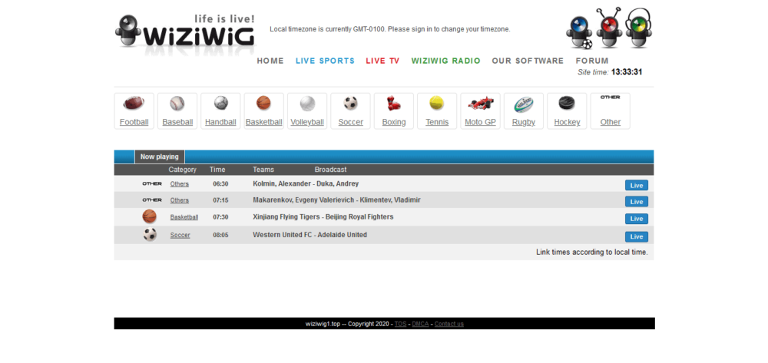Click 'Western United FC - Adelaide United'

tap(310, 235)
